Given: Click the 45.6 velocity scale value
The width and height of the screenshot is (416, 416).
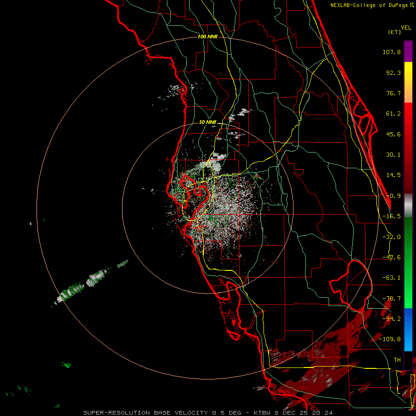Looking at the screenshot, I should pos(393,134).
